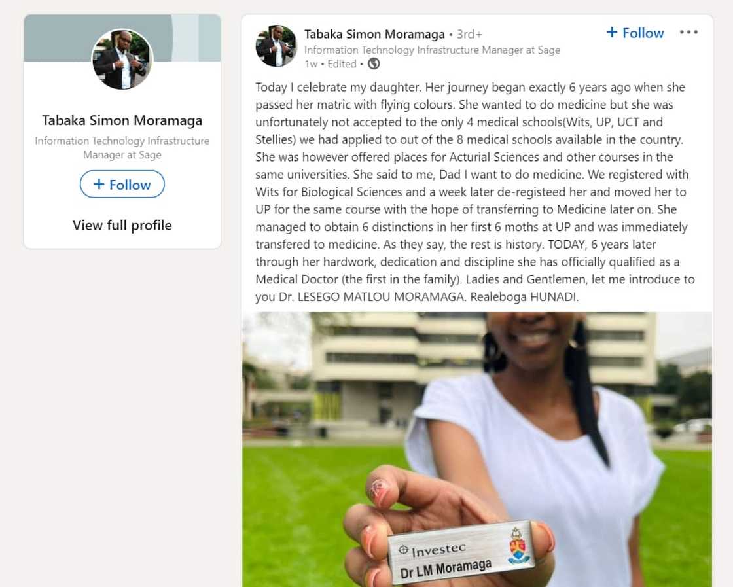Click plus icon beside post header Follow
Screen dimensions: 733x587
tap(611, 32)
